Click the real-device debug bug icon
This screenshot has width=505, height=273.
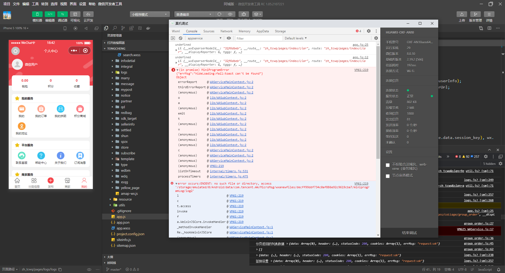click(244, 14)
